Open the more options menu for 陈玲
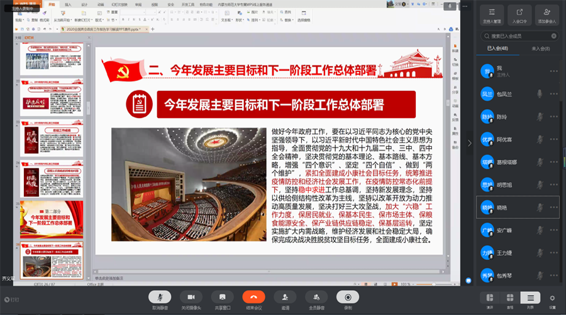The height and width of the screenshot is (315, 566). point(553,117)
